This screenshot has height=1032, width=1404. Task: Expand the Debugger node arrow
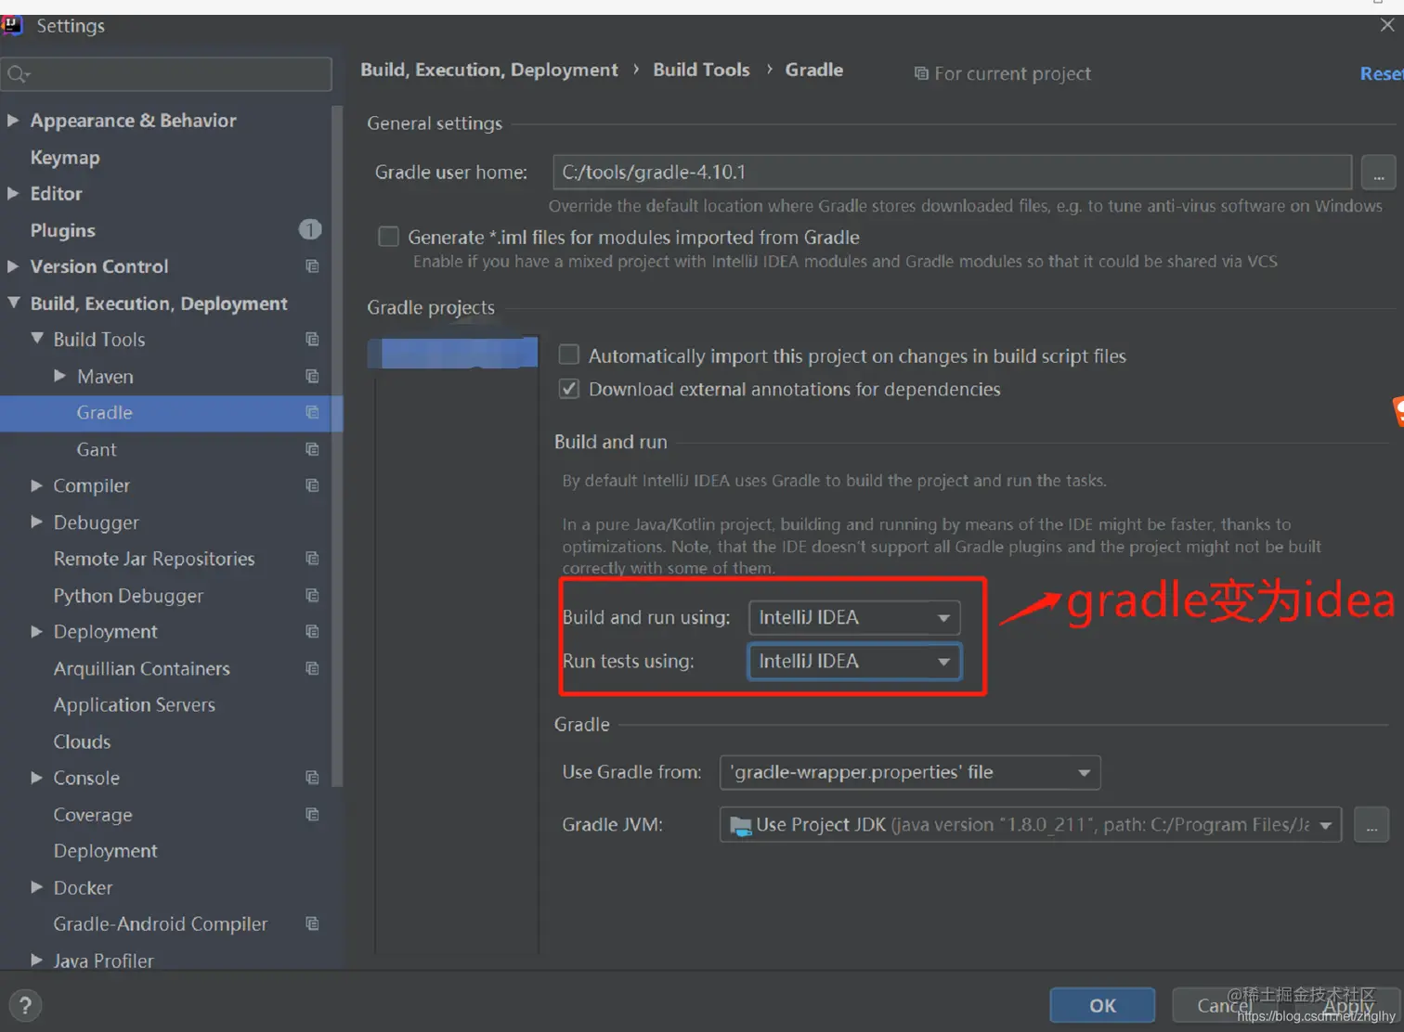click(37, 522)
